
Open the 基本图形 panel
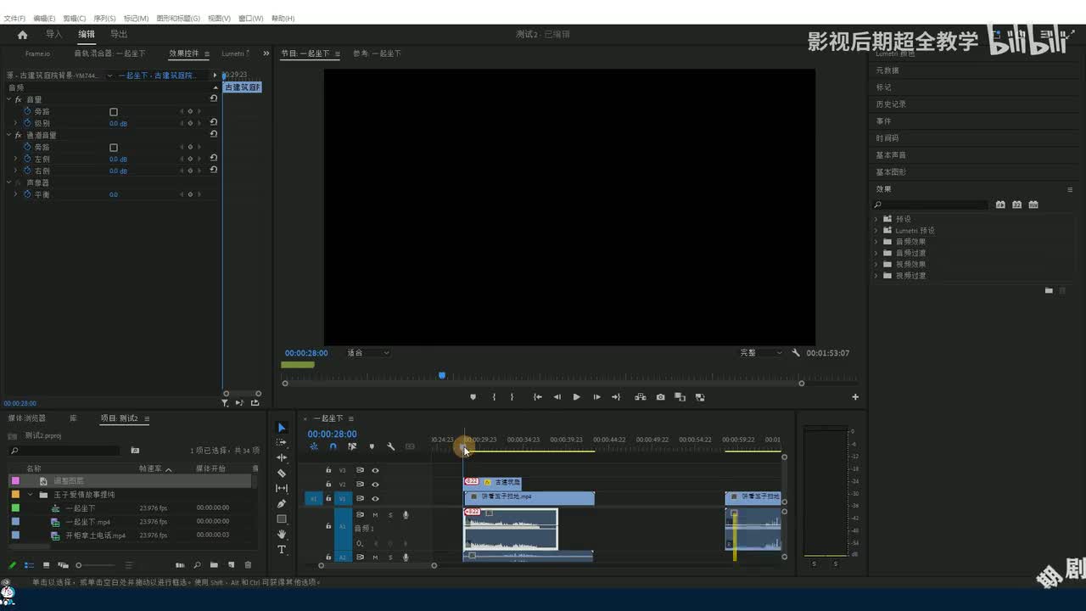pyautogui.click(x=891, y=172)
